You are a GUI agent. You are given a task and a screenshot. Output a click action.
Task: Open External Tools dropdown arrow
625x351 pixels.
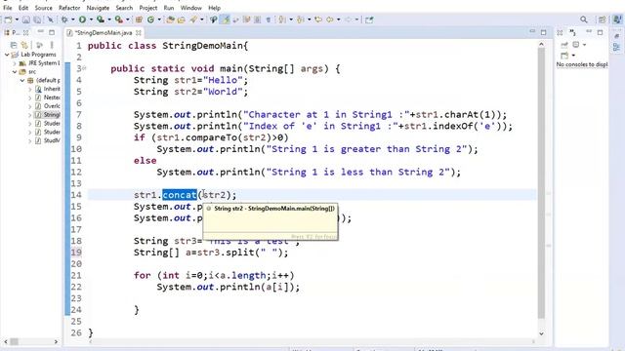pos(128,19)
